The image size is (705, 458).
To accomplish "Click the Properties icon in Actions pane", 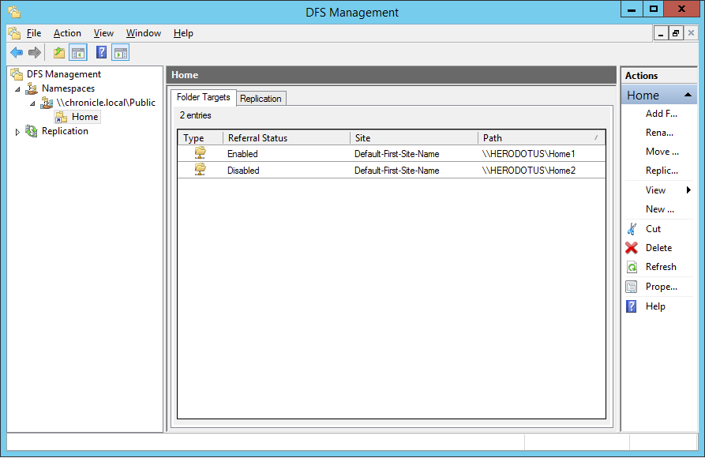I will click(x=632, y=287).
